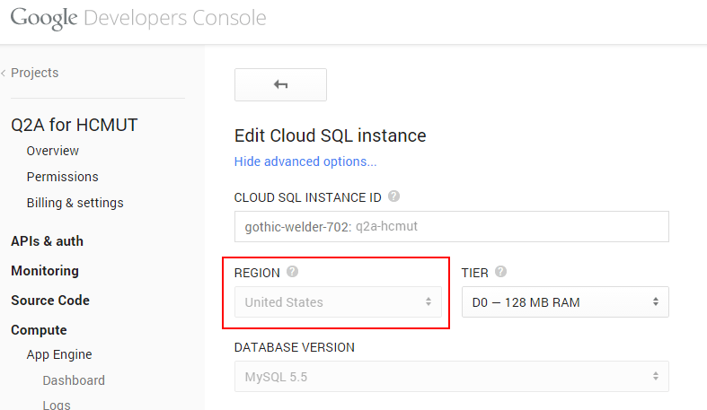Click the 'DATABASE VERSION' label
This screenshot has width=707, height=410.
tap(295, 347)
